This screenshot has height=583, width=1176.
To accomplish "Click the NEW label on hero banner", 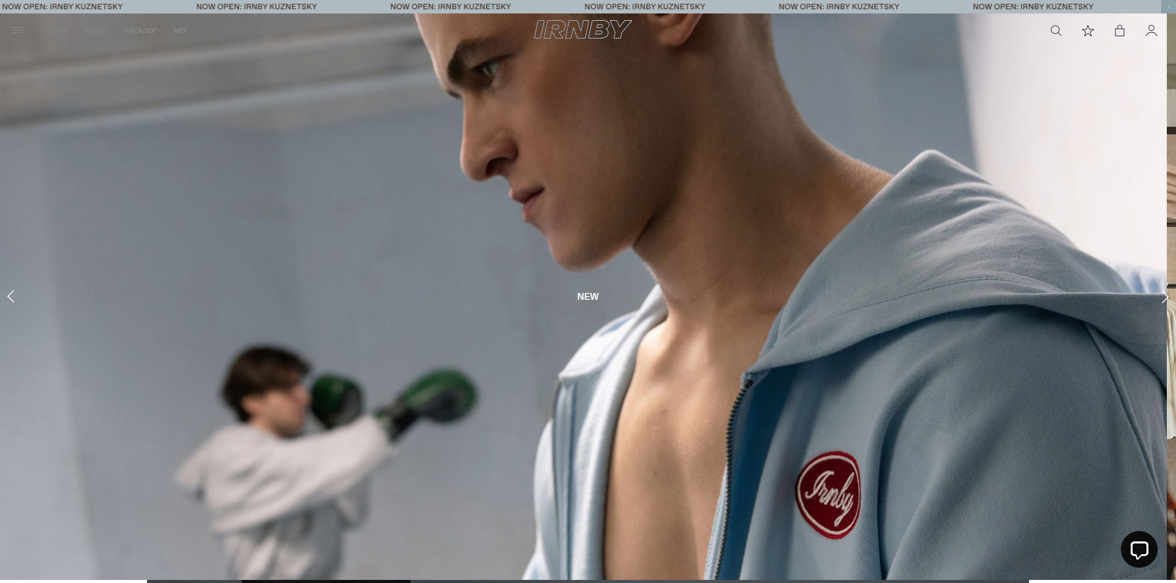I will (587, 297).
